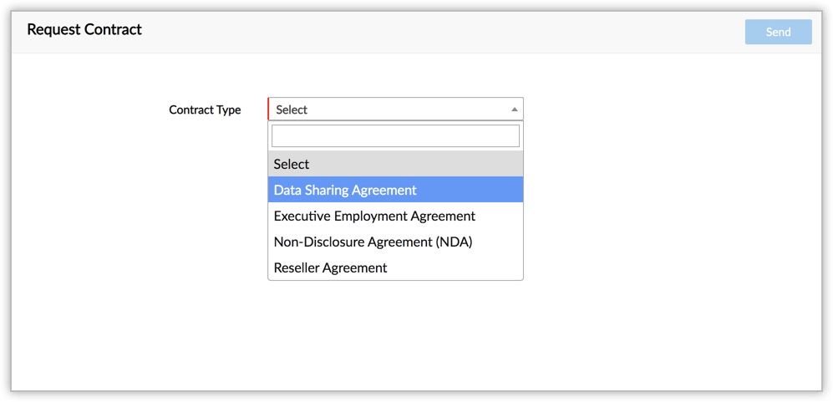
Task: Click the Contract Type field label
Action: coord(205,109)
